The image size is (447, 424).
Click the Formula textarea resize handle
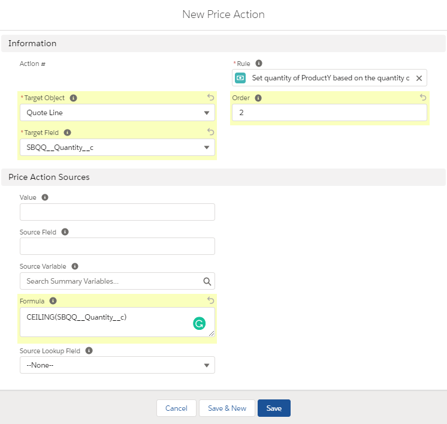212,333
